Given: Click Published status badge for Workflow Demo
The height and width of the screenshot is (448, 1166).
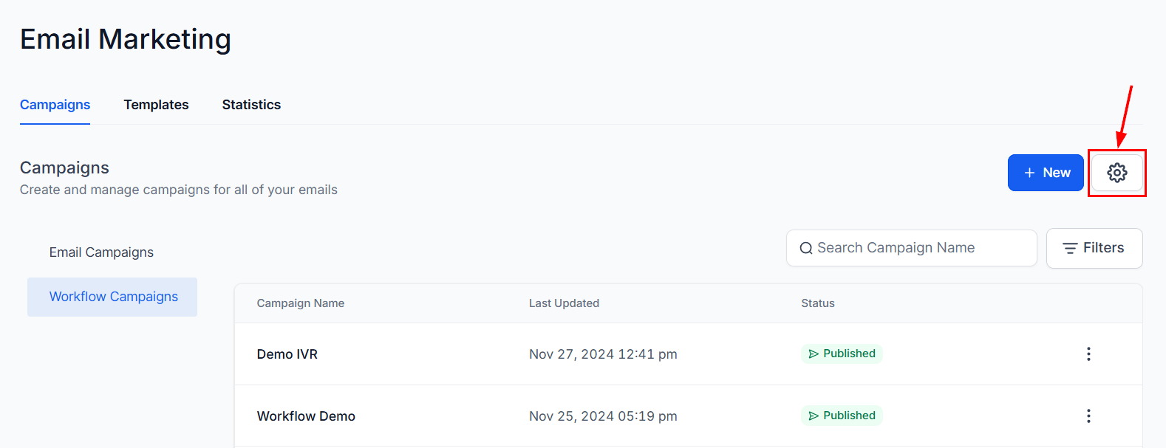Looking at the screenshot, I should click(842, 416).
